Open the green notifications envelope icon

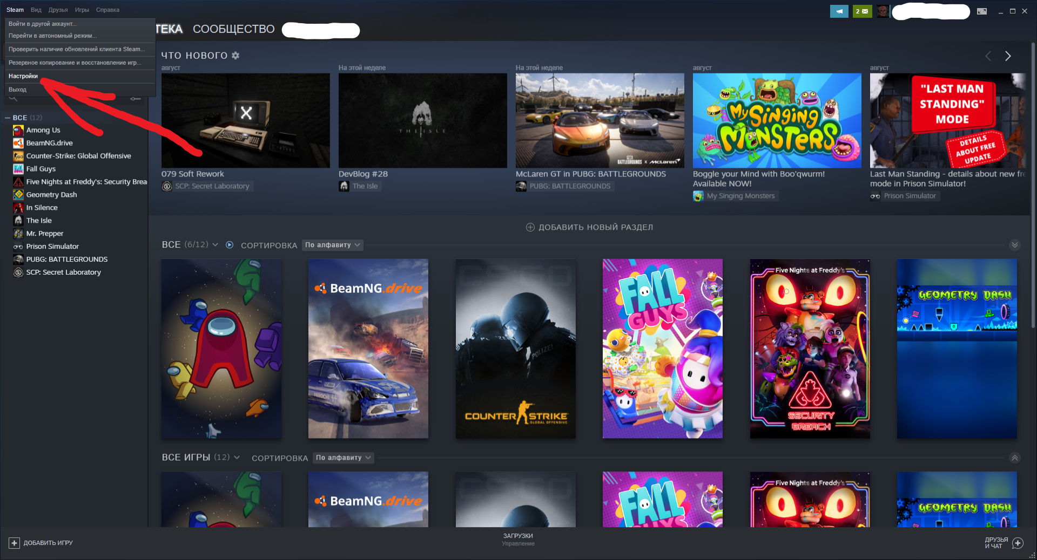[863, 11]
